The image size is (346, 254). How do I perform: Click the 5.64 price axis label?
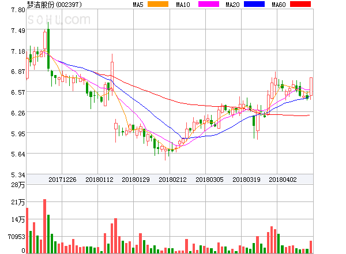[18, 154]
